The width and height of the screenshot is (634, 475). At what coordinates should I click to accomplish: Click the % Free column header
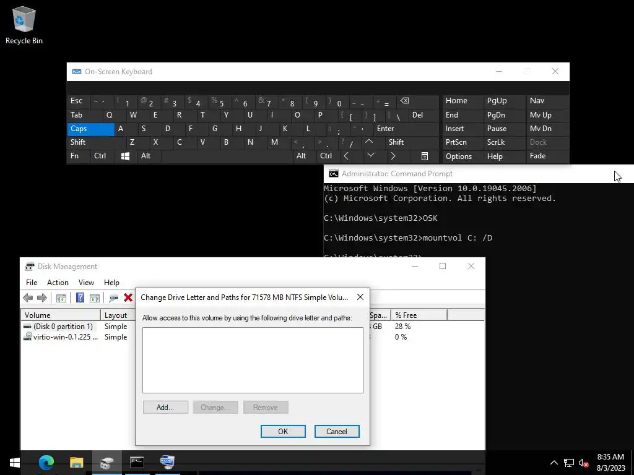point(419,315)
